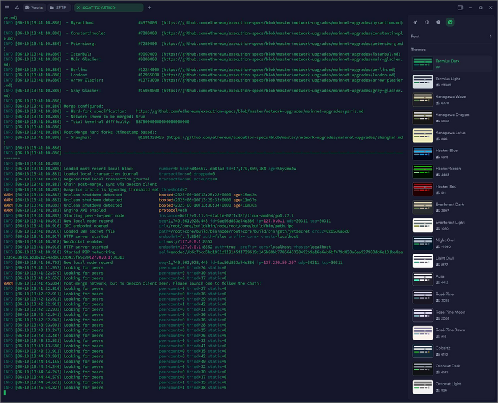The width and height of the screenshot is (498, 403).
Task: Choose the Aura theme
Action: coord(451,279)
